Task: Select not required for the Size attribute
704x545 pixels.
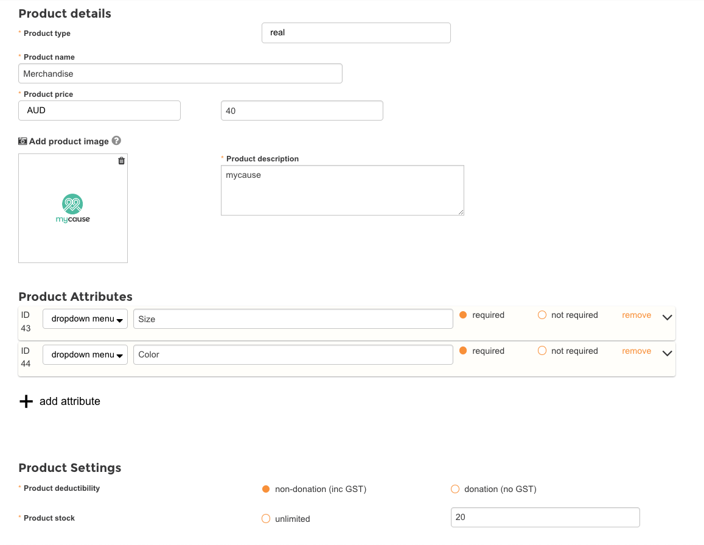Action: pyautogui.click(x=542, y=315)
